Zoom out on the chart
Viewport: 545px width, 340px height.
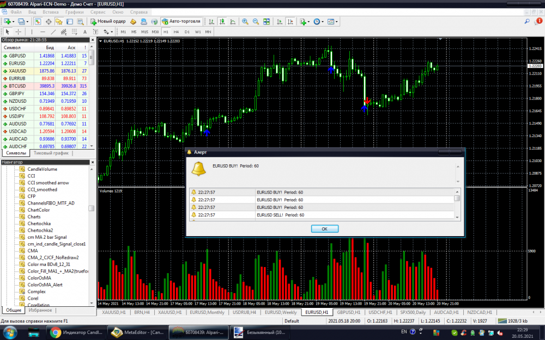(x=256, y=22)
